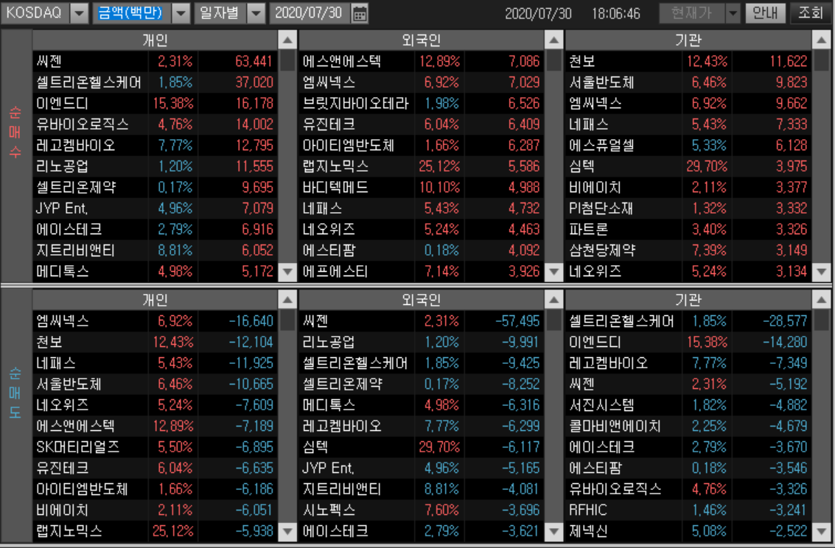Click the -28,577 amount for 셀트리온헬스케어
The height and width of the screenshot is (548, 835).
point(785,321)
